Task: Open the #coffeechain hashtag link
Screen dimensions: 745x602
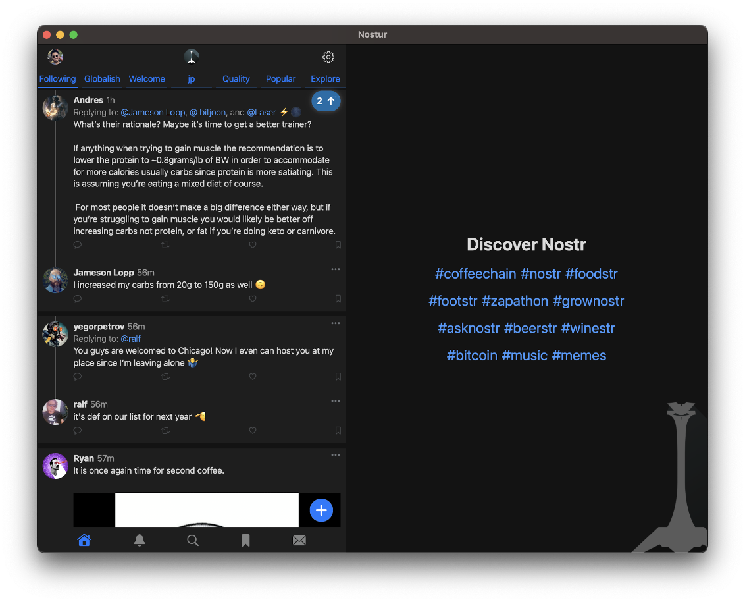Action: 475,273
